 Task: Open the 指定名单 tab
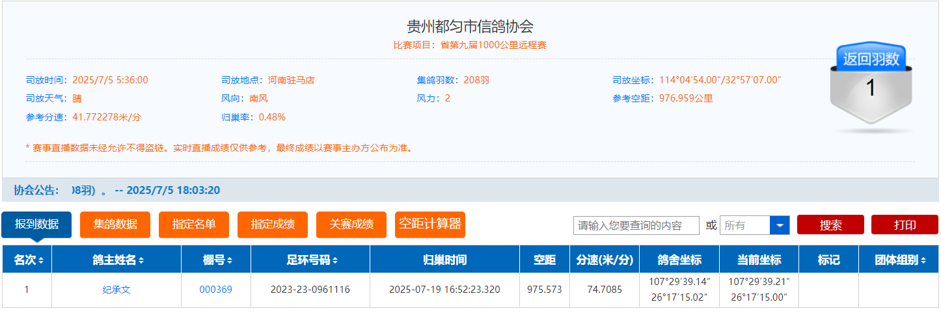click(x=194, y=225)
